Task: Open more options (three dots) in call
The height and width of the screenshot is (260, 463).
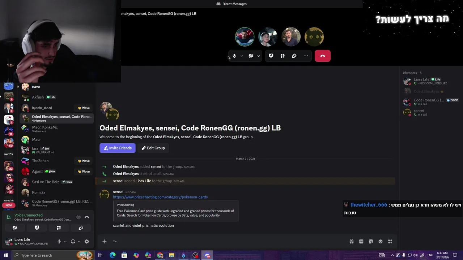Action: (x=306, y=56)
